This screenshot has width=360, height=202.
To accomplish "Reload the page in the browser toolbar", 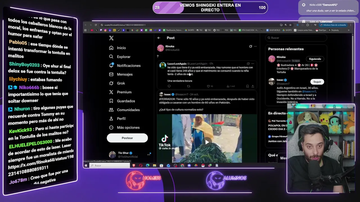I will click(x=96, y=25).
